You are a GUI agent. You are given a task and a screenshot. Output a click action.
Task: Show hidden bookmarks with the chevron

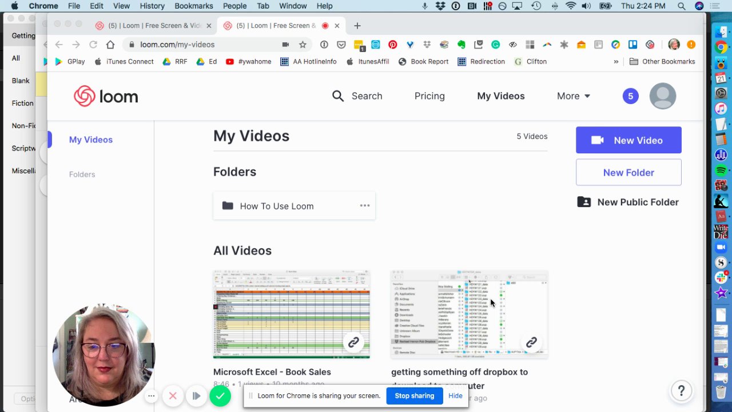coord(616,62)
